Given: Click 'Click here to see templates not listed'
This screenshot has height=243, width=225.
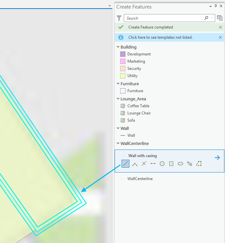Looking at the screenshot, I should point(160,37).
